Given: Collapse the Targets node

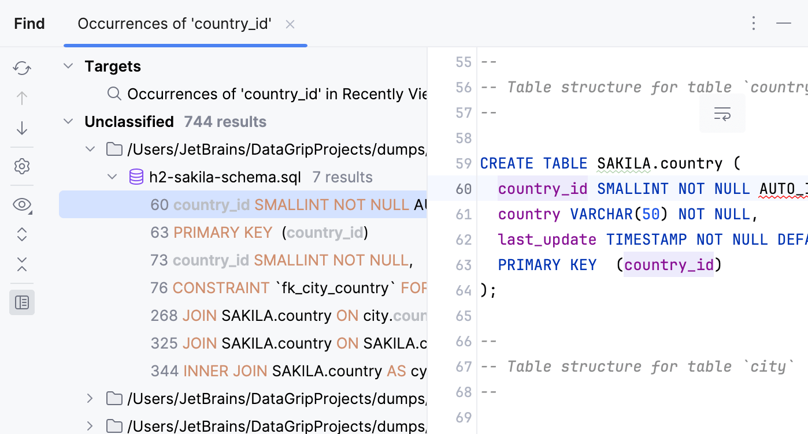Looking at the screenshot, I should (x=68, y=66).
